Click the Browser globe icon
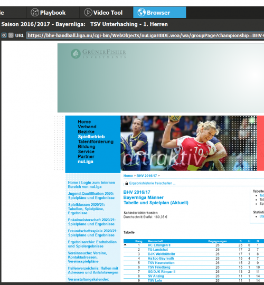The image size is (264, 285). [x=142, y=13]
